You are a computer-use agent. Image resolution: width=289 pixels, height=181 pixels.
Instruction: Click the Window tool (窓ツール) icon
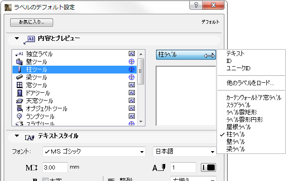19,85
